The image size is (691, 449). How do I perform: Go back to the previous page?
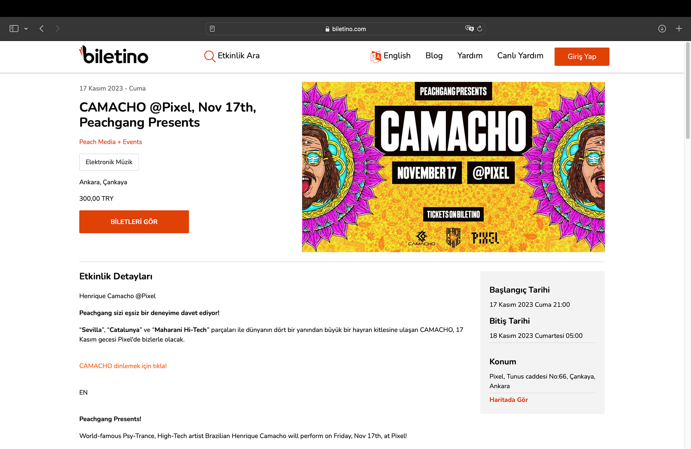point(42,29)
